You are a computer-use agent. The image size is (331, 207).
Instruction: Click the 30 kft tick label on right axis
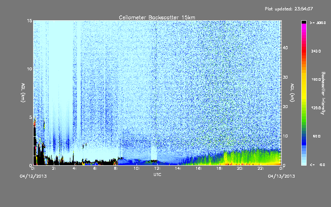coord(285,77)
